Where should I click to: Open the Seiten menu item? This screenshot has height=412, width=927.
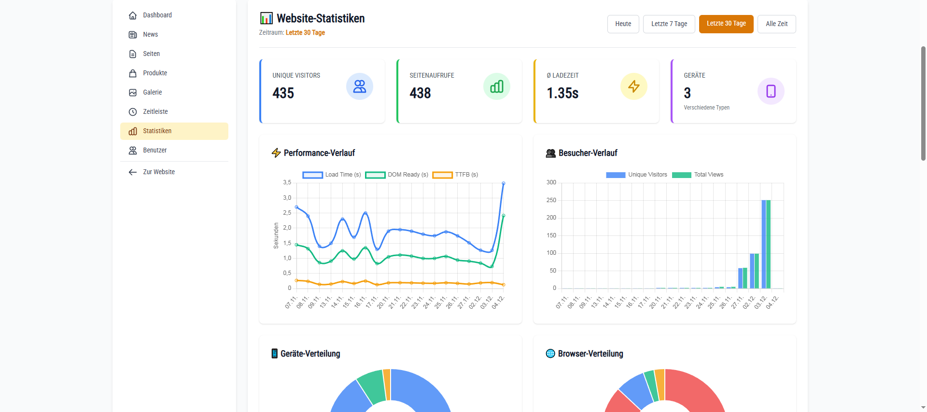tap(151, 54)
